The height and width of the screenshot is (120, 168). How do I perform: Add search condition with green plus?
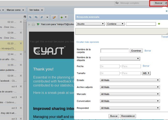[x=159, y=24]
